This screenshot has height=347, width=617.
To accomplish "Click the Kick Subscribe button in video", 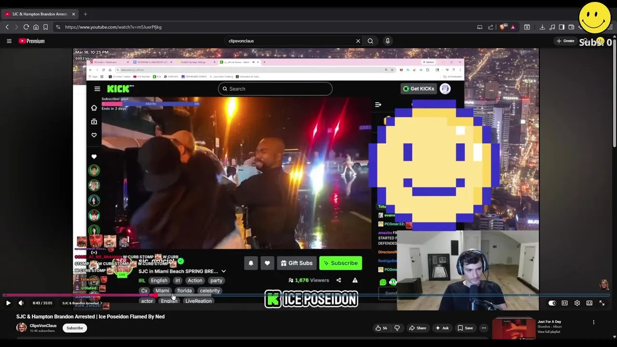I will click(x=340, y=263).
